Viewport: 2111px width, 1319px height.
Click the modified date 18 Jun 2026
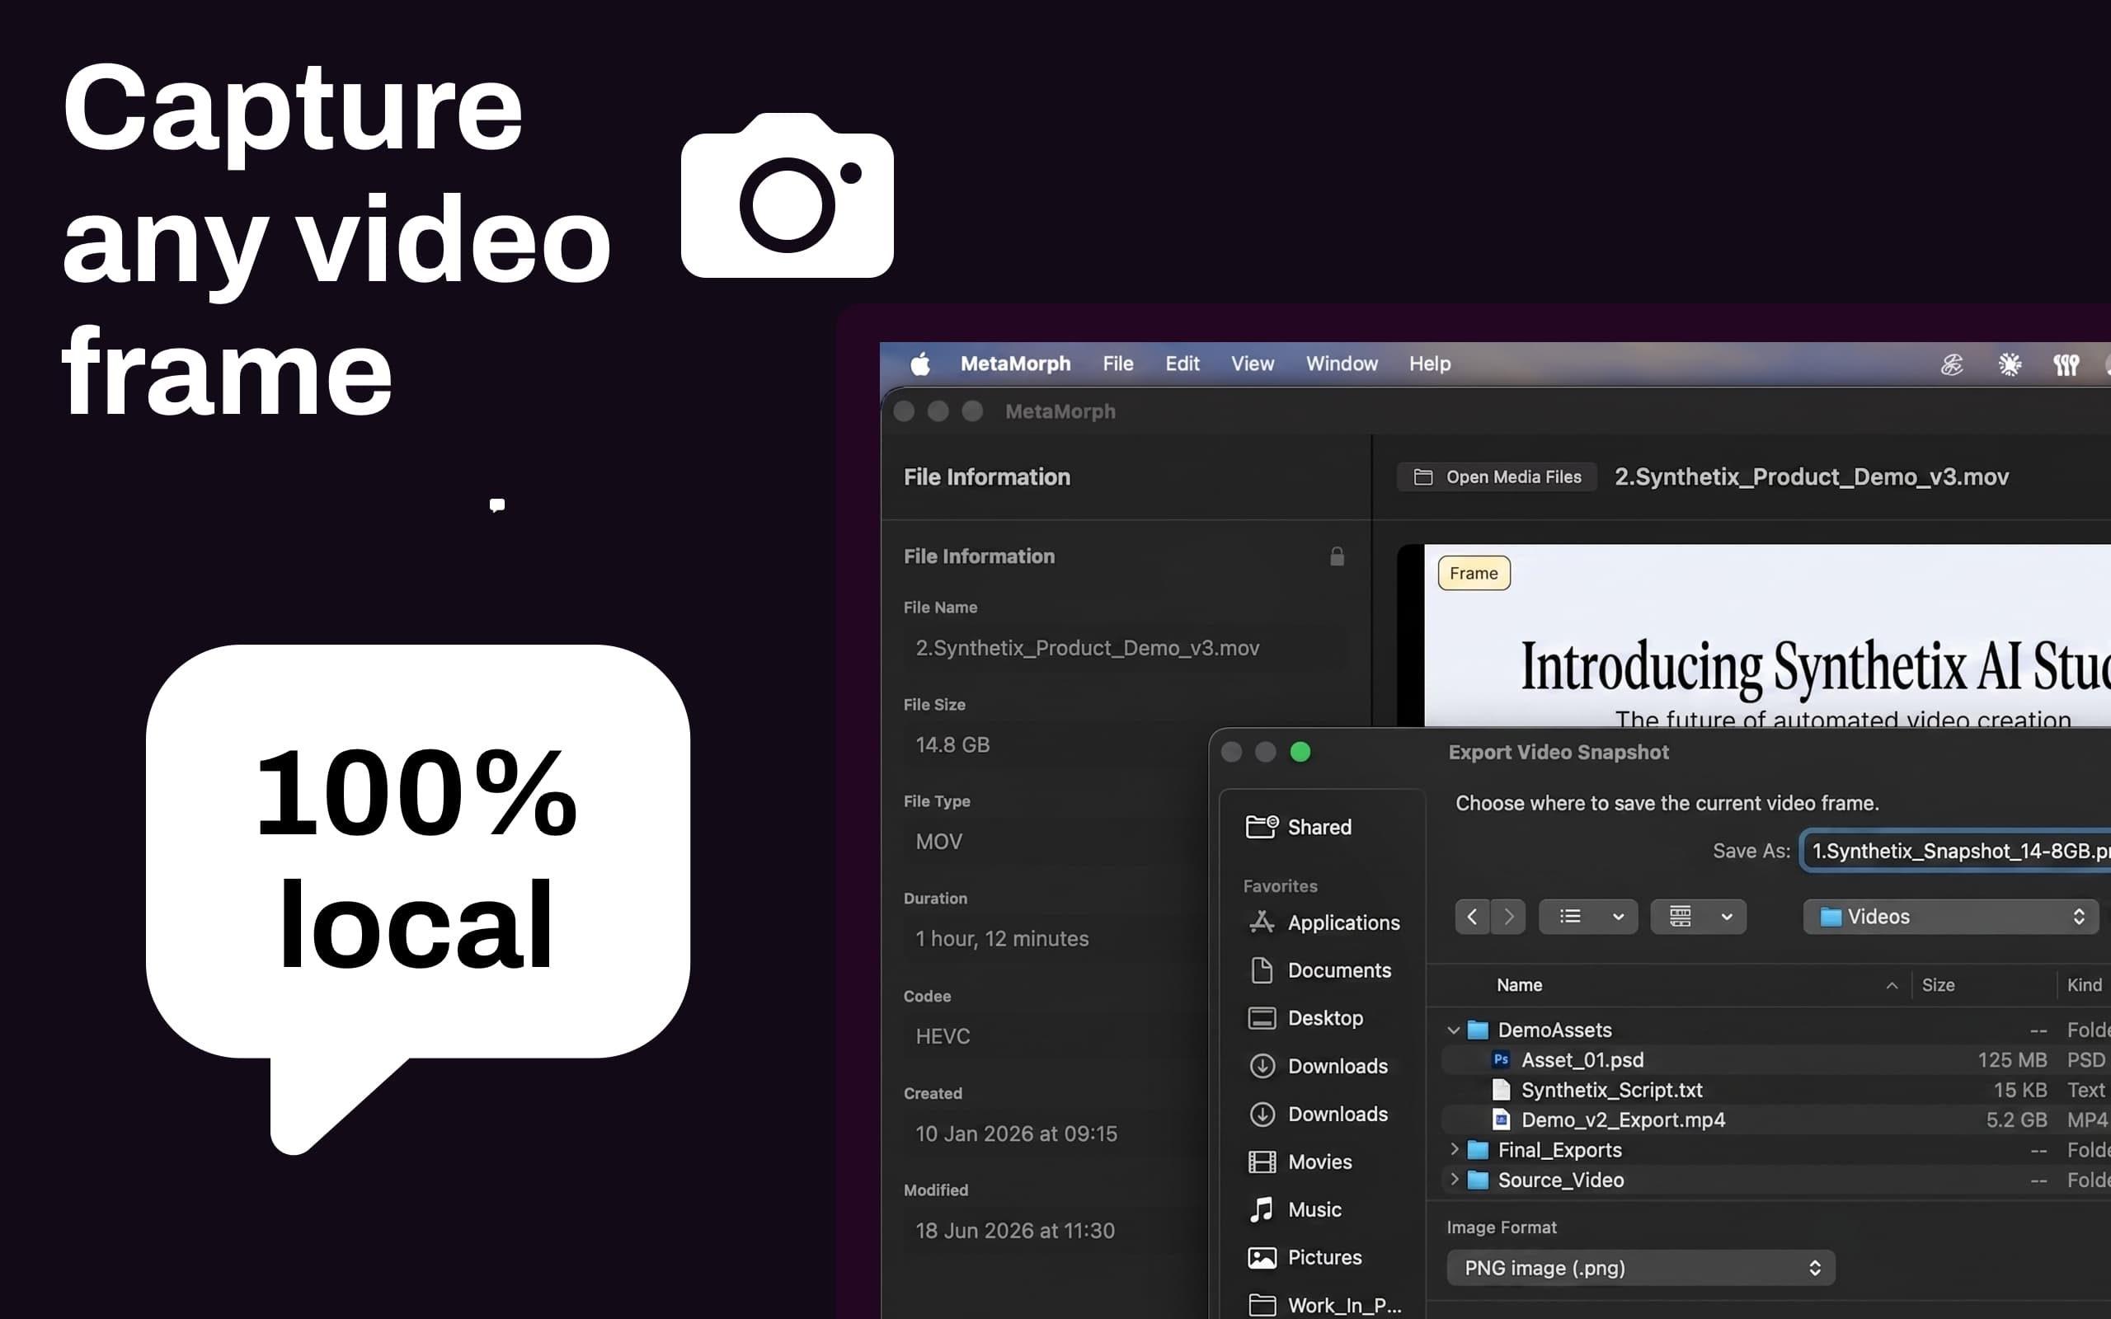tap(1014, 1231)
